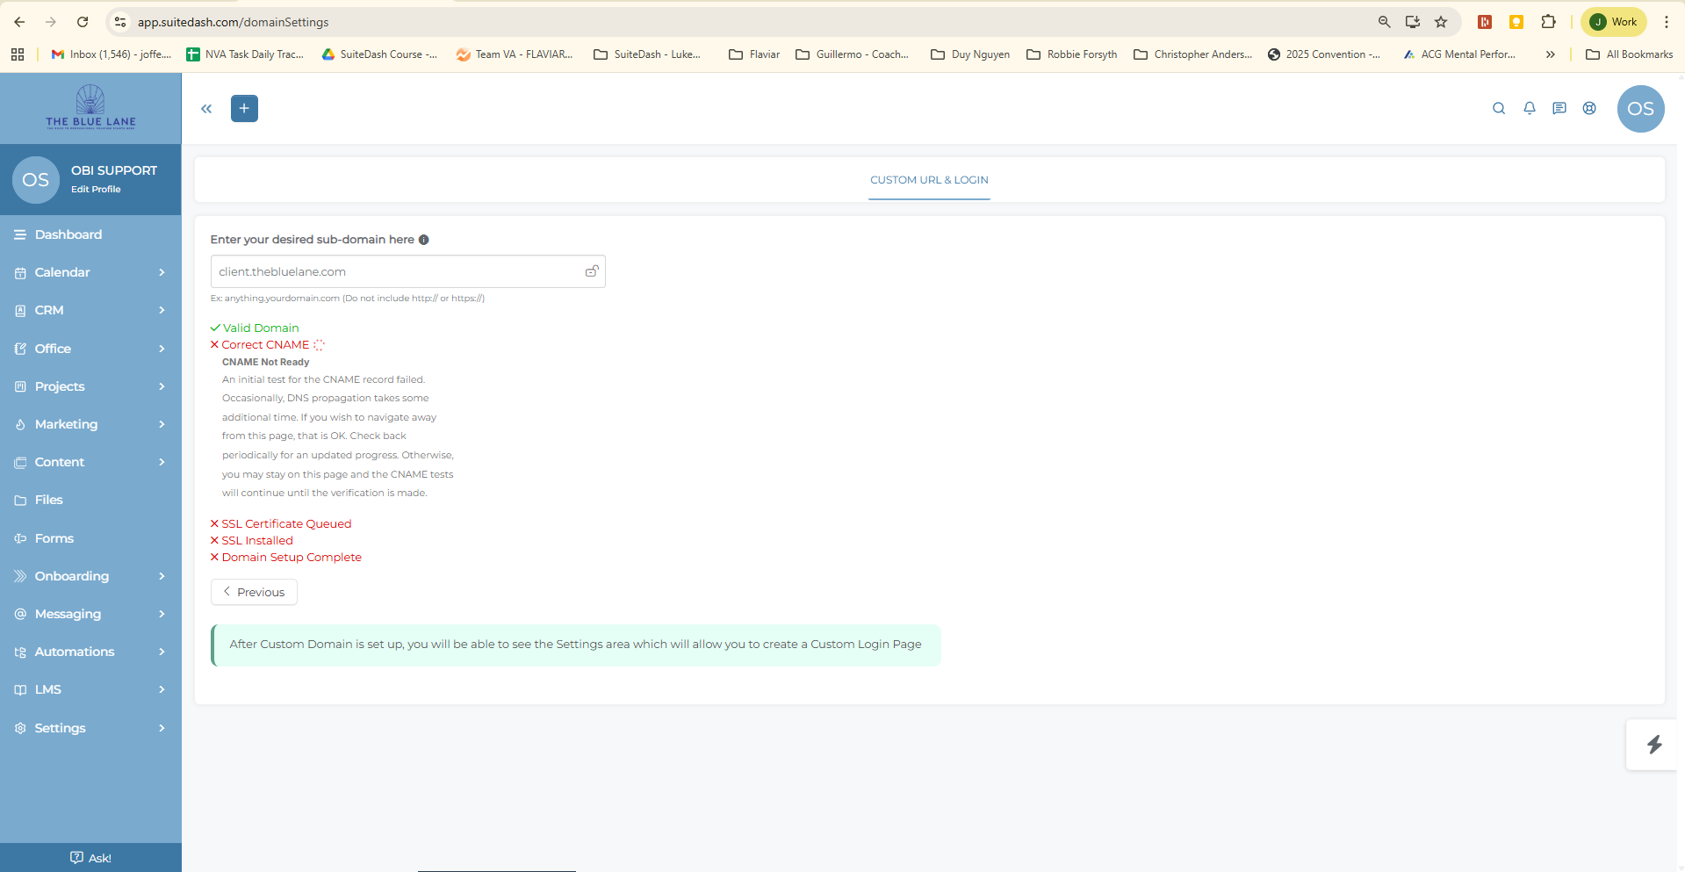Collapse the sidebar with double-chevron icon
1685x872 pixels.
[x=206, y=109]
